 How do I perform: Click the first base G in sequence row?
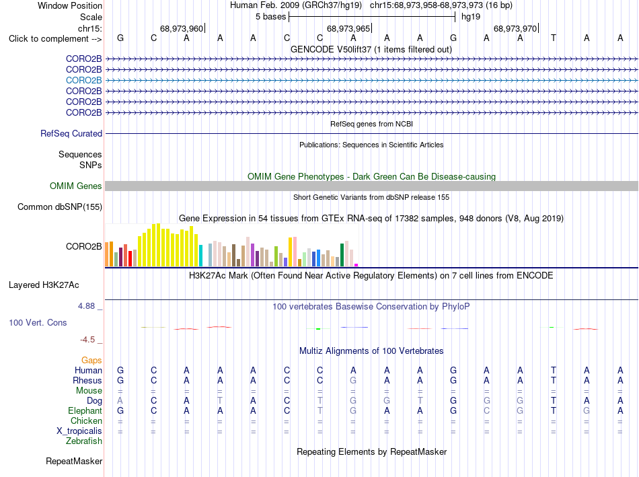tap(120, 38)
